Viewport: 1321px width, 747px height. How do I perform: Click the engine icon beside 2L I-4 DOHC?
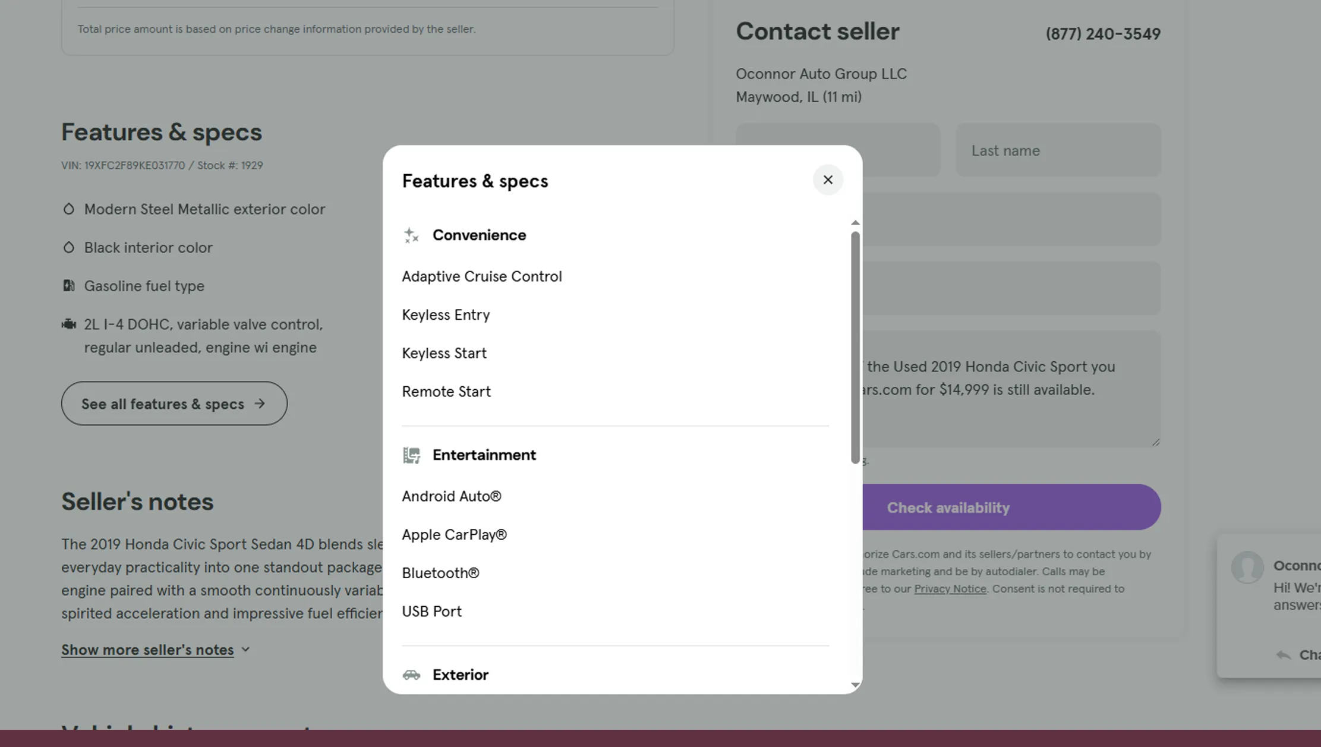[69, 324]
